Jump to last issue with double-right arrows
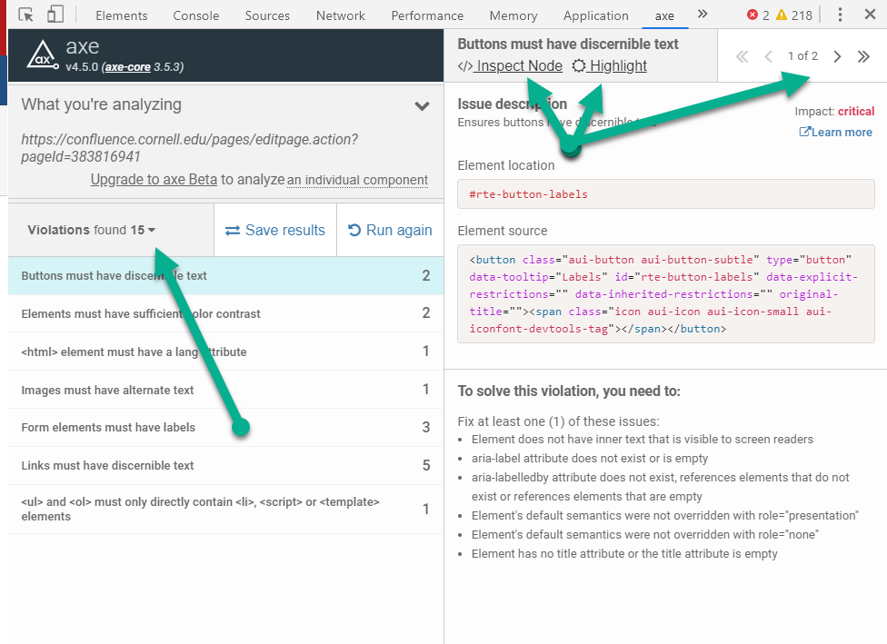The height and width of the screenshot is (644, 887). (863, 56)
